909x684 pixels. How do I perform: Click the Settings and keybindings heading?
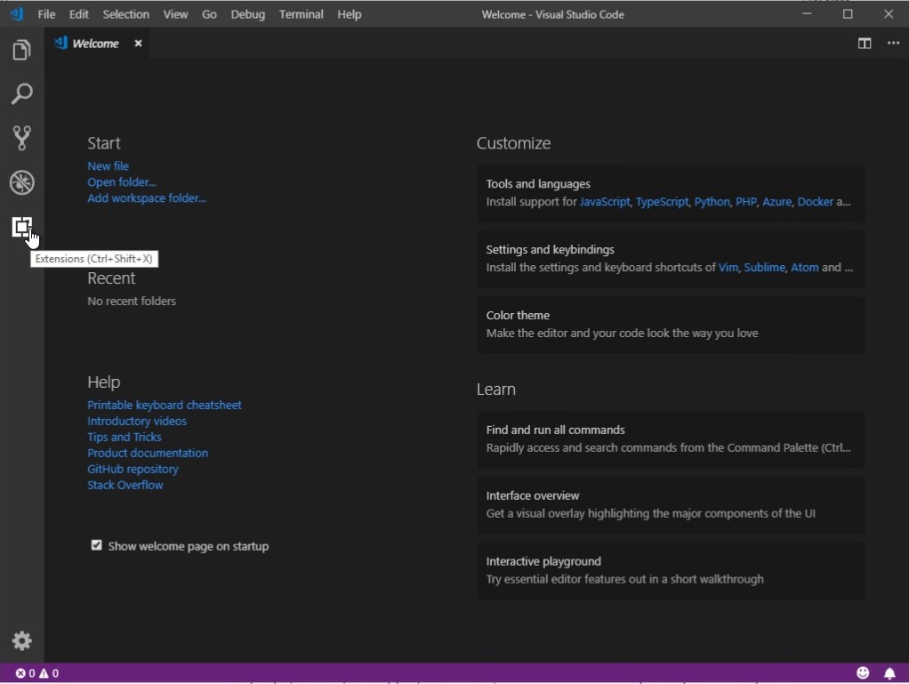(x=551, y=250)
